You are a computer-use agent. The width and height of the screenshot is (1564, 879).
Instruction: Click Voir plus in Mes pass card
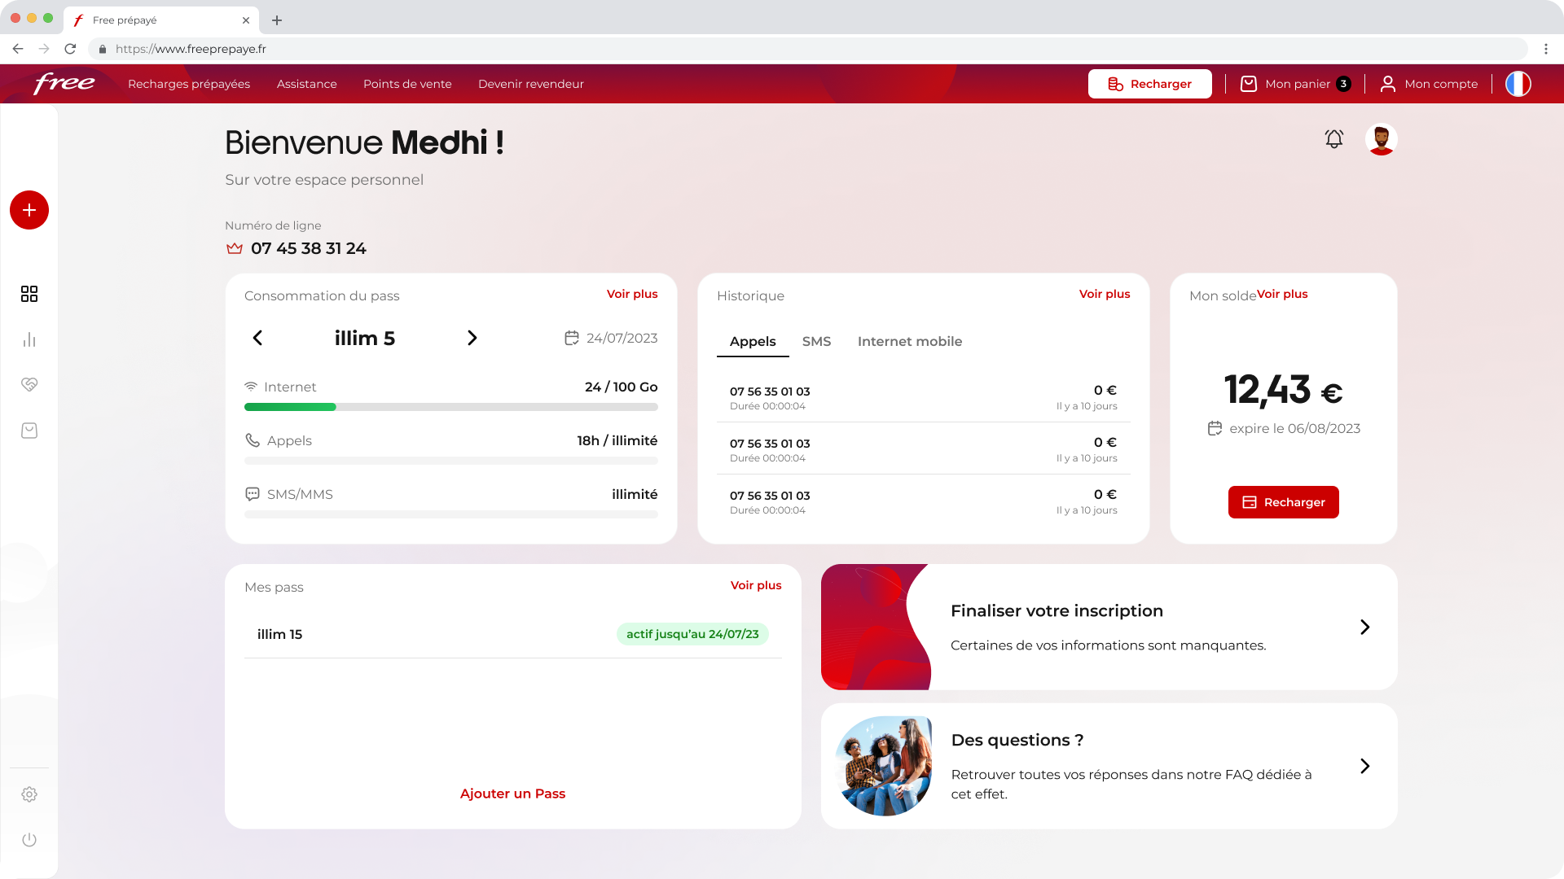[x=756, y=585]
